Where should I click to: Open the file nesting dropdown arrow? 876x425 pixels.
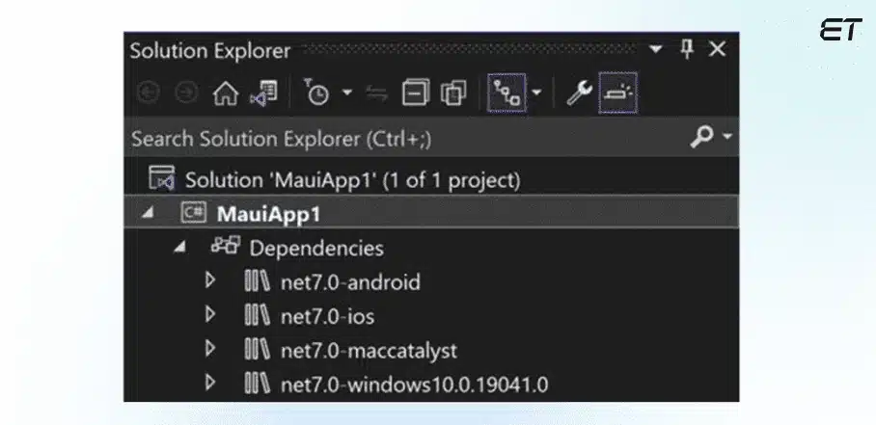[x=536, y=92]
